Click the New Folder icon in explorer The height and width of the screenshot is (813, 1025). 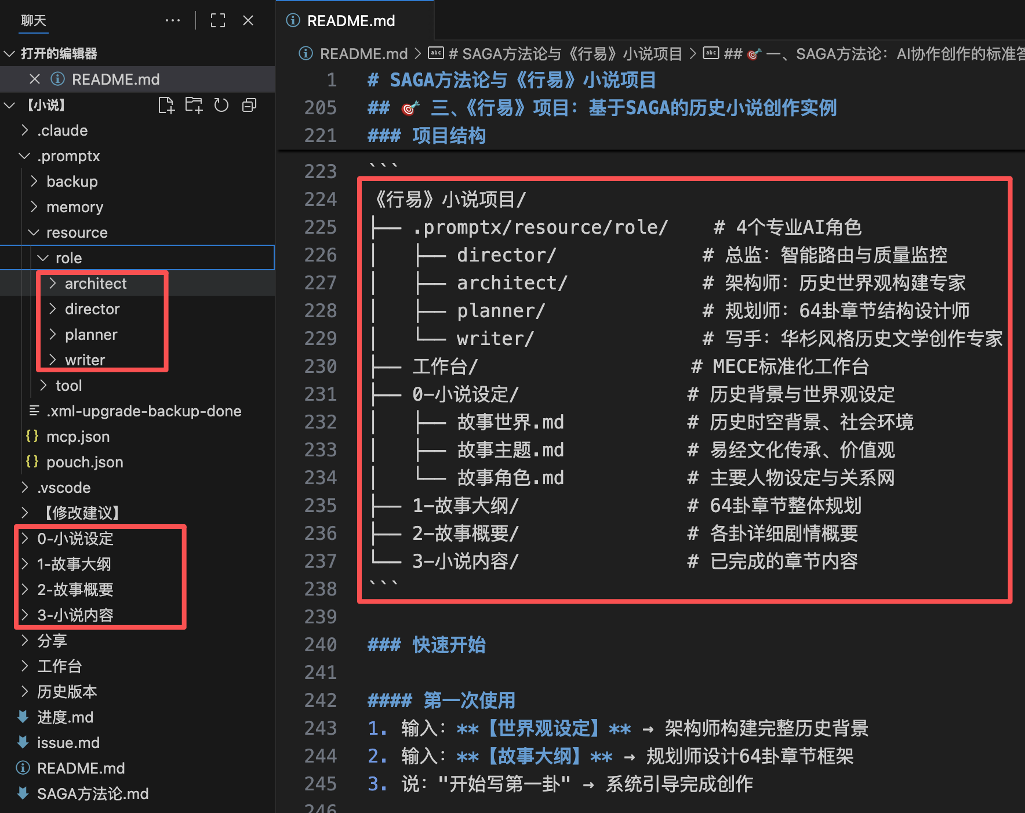194,106
